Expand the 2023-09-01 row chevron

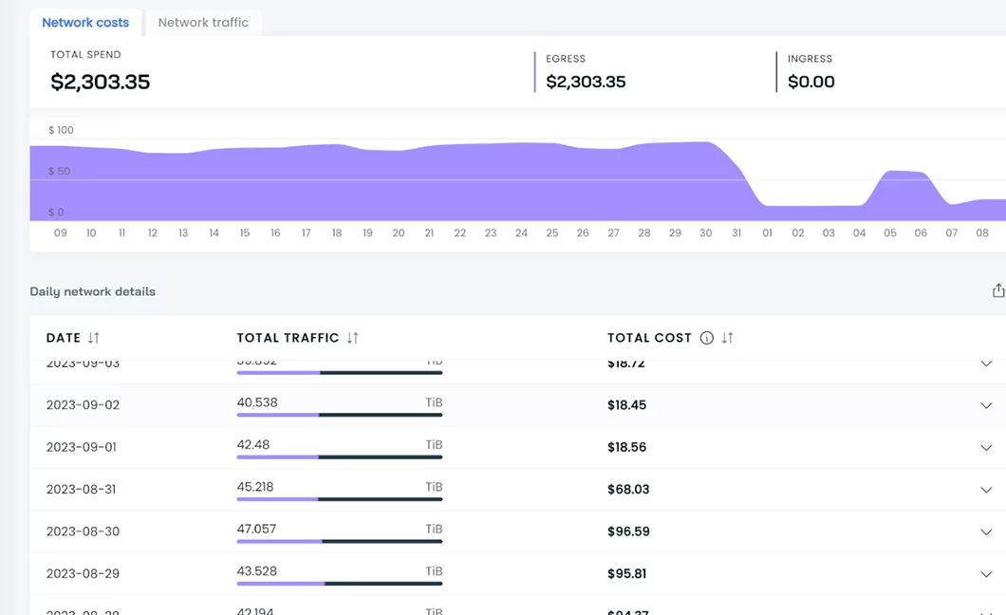pyautogui.click(x=986, y=448)
